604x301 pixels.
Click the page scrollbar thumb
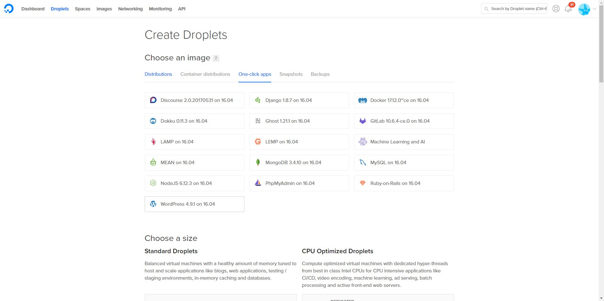coord(601,44)
